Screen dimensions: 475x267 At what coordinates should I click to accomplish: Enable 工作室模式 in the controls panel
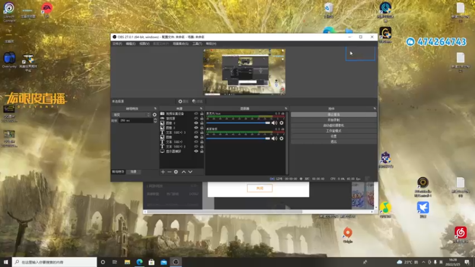334,131
